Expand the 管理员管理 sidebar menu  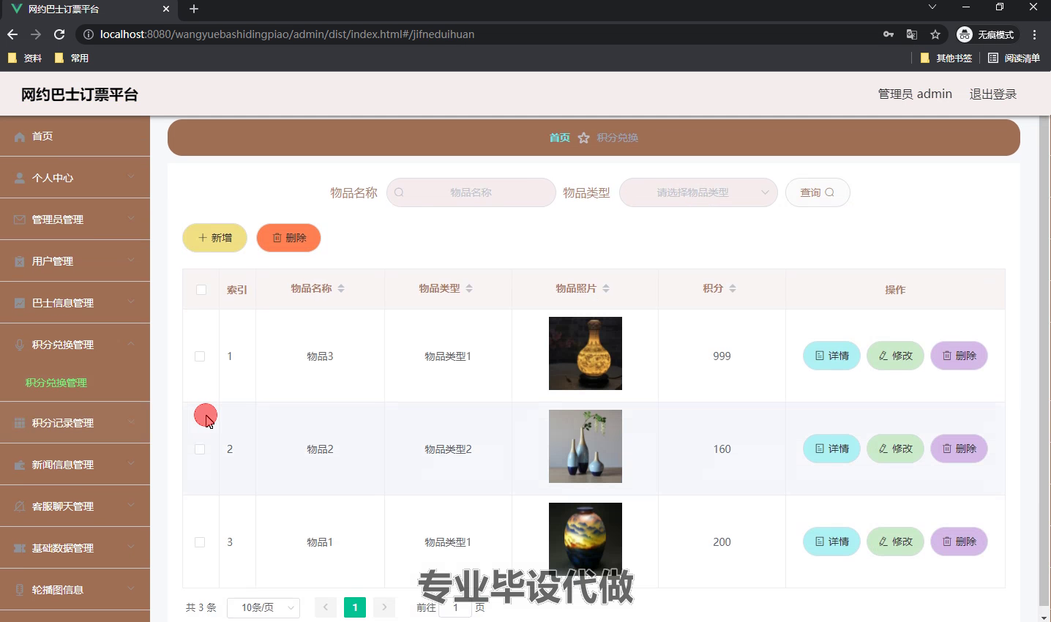[x=75, y=220]
